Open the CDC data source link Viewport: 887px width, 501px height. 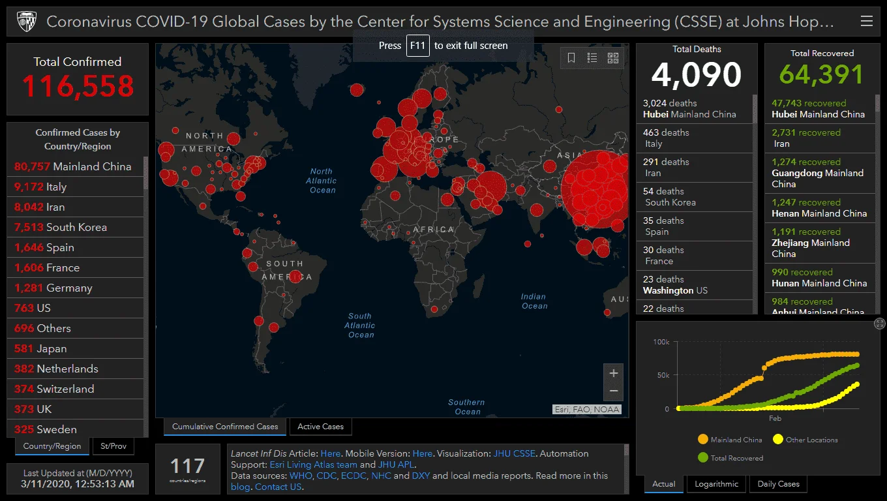point(326,476)
